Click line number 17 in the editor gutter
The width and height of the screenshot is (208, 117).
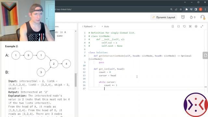[84, 89]
